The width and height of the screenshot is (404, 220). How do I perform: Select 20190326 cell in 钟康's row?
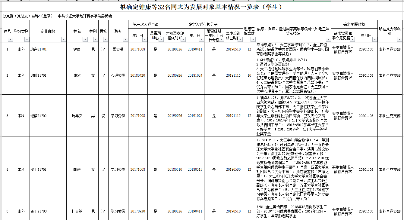[x=175, y=49]
